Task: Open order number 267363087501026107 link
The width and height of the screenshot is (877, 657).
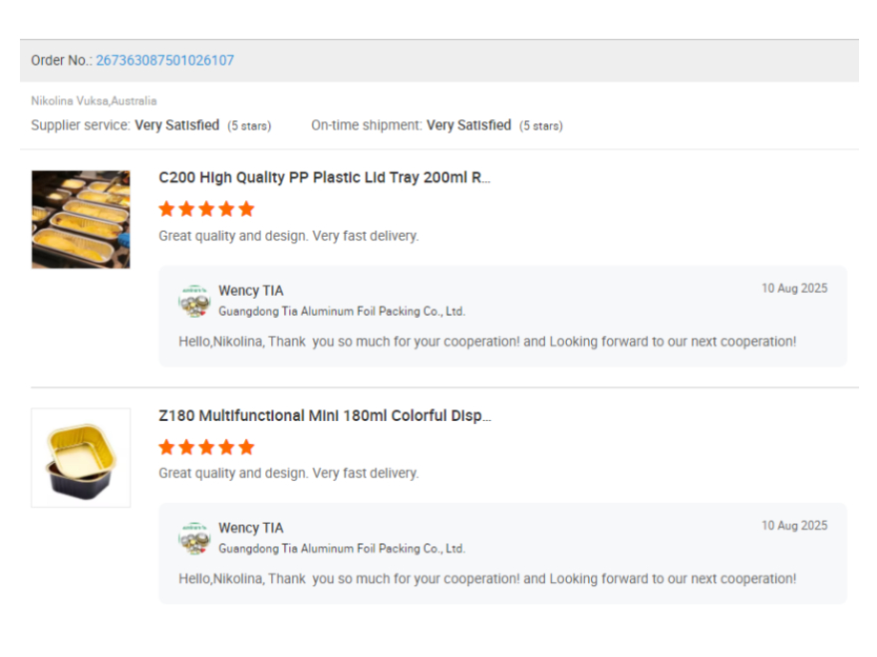Action: 165,61
